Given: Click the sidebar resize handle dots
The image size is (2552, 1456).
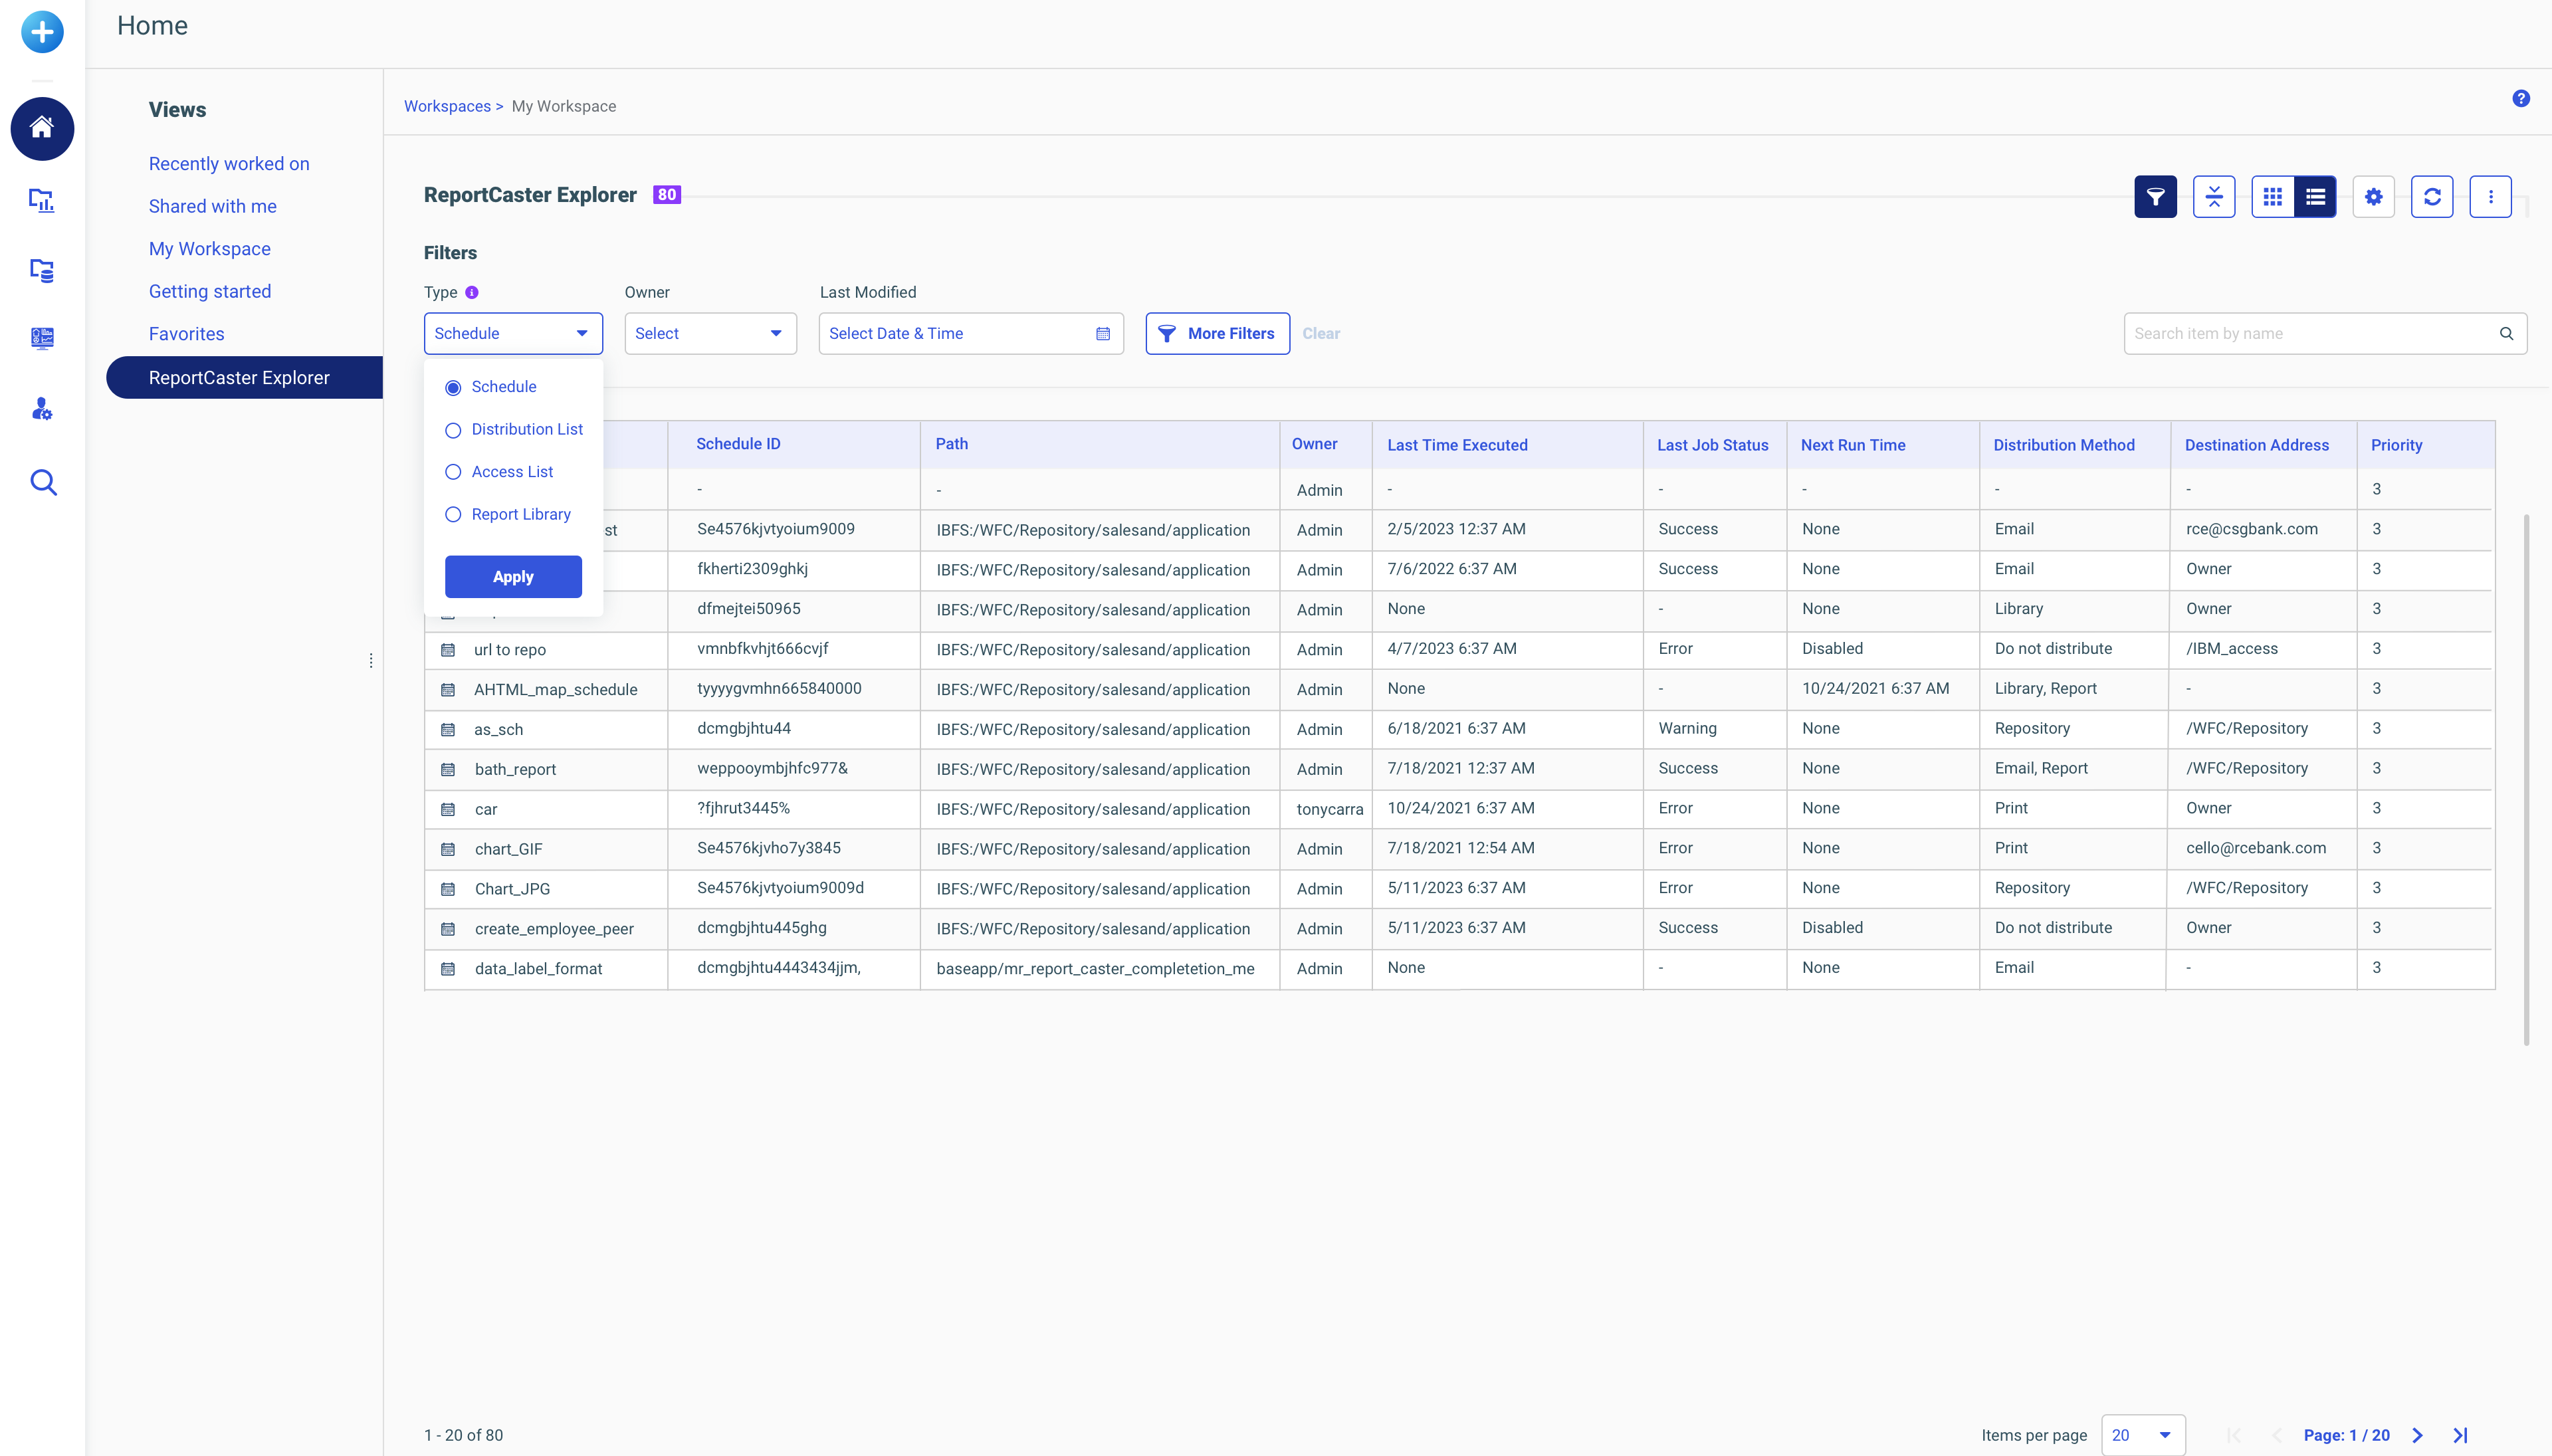Looking at the screenshot, I should pyautogui.click(x=371, y=660).
